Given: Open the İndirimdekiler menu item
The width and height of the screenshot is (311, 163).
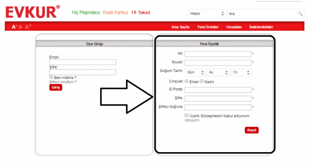Looking at the screenshot, I should [x=261, y=27].
